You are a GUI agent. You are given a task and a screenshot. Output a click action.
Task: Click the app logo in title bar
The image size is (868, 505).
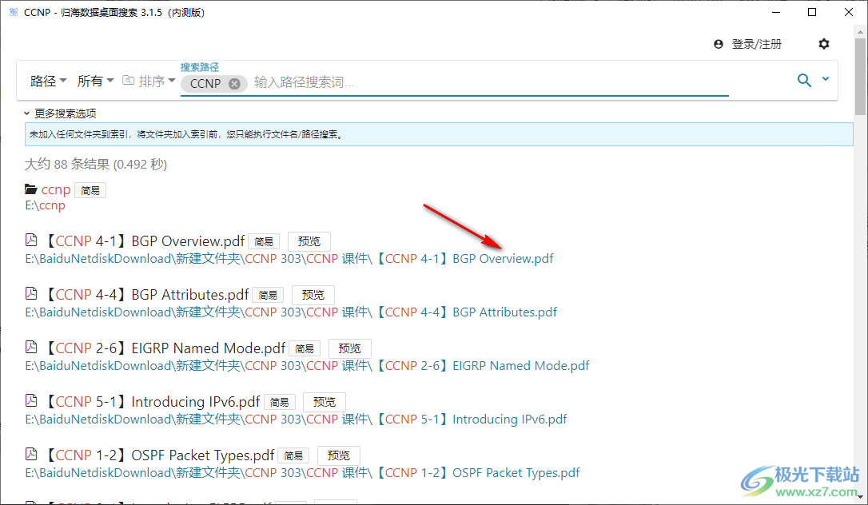click(14, 12)
